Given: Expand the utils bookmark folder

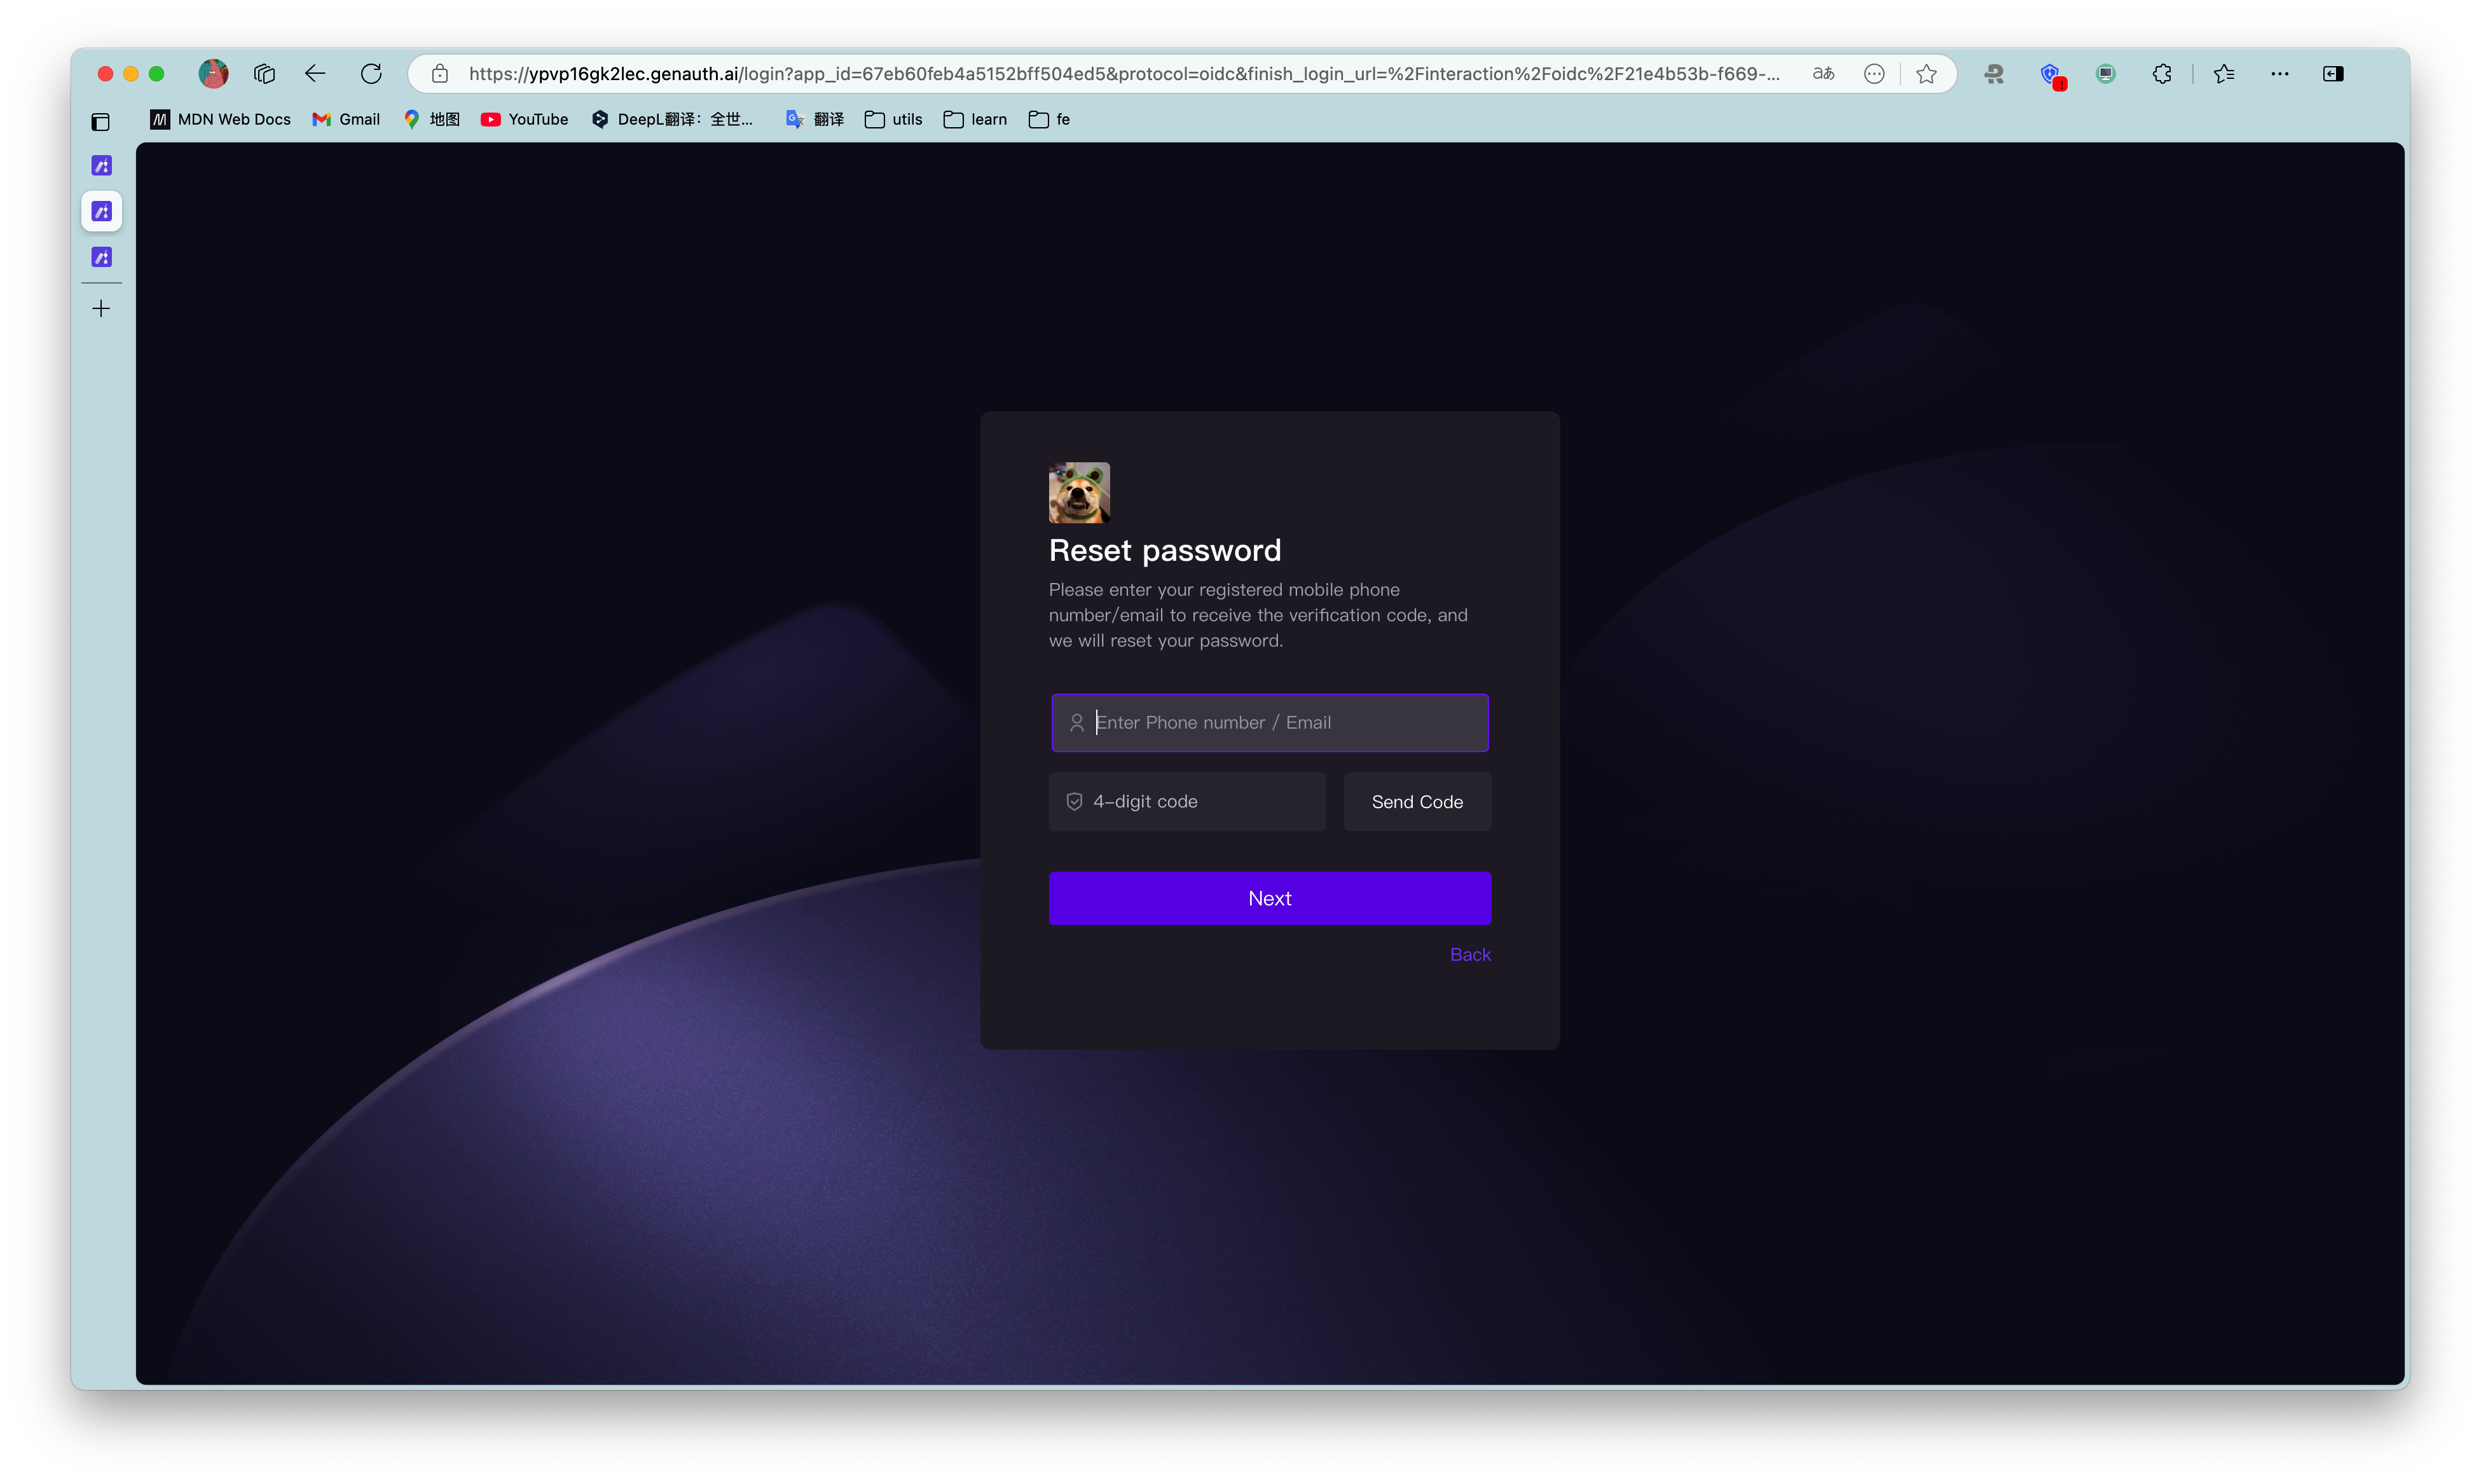Looking at the screenshot, I should pos(894,119).
